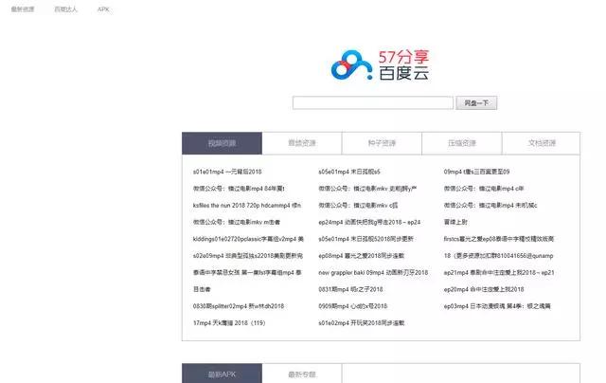Open the s05e01mp4 末日孤舰52018 link
The image size is (606, 383).
click(x=366, y=239)
